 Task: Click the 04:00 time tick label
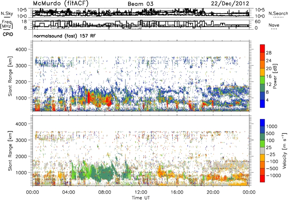click(68, 192)
